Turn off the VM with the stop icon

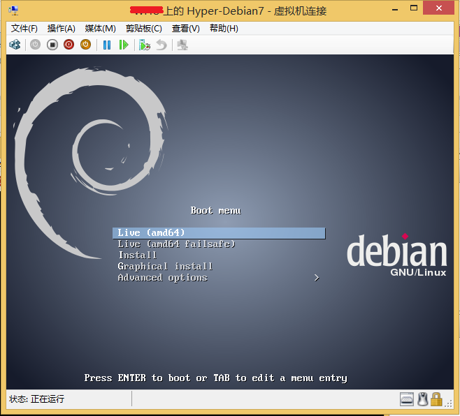52,45
